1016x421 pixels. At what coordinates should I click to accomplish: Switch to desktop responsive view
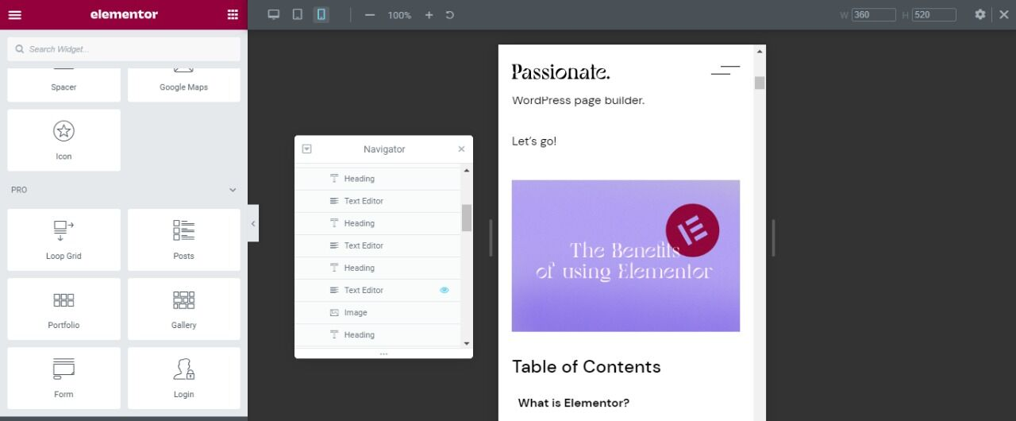[274, 15]
